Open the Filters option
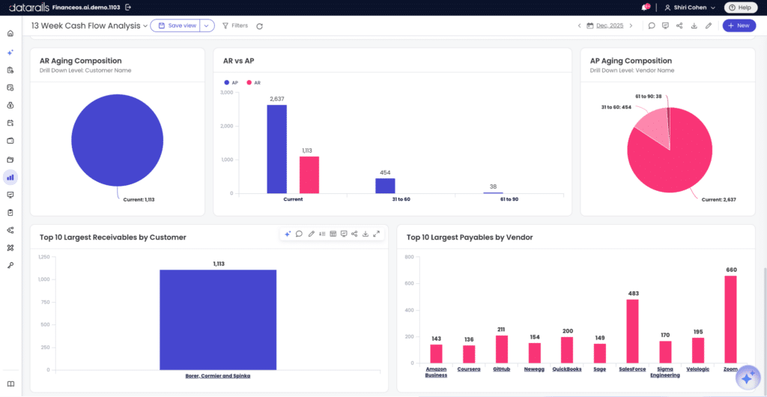The image size is (767, 397). click(235, 26)
